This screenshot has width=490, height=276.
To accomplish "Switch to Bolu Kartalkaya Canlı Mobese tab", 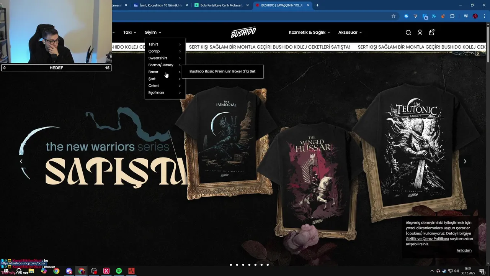I will pyautogui.click(x=222, y=5).
